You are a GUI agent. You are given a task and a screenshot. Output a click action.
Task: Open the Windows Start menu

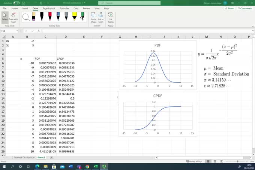[4, 167]
